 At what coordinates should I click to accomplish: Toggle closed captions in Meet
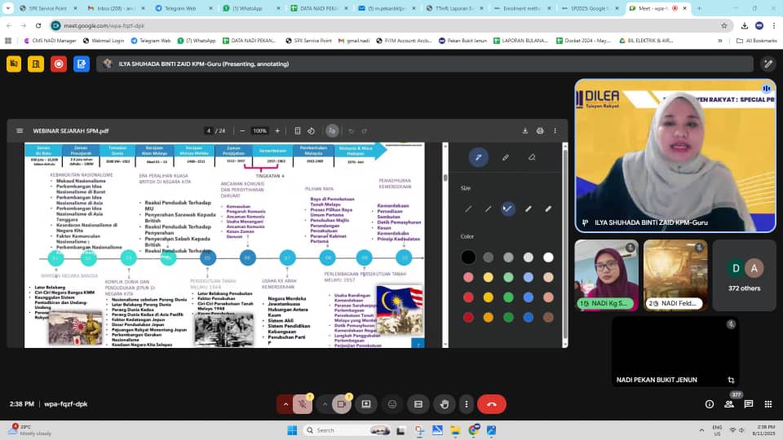[418, 403]
